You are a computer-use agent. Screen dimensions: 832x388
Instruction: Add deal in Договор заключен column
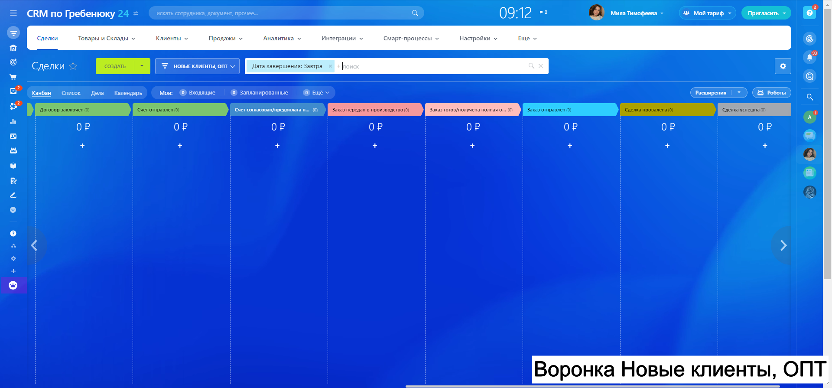82,146
